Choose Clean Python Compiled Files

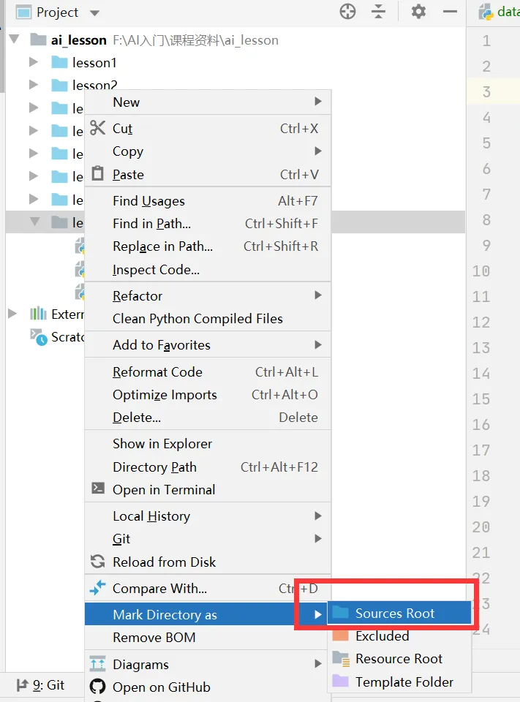pos(208,318)
